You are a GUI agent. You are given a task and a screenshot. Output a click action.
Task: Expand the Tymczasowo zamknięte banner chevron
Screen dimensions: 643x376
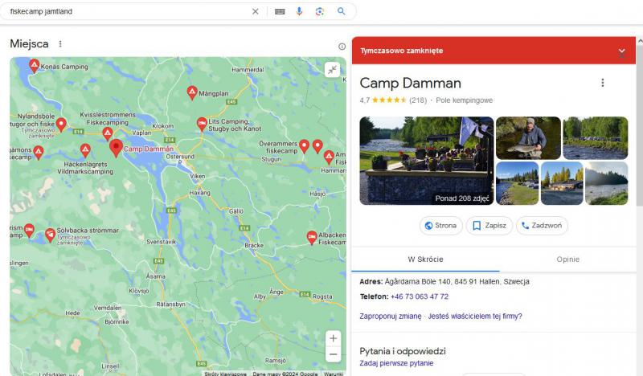coord(621,51)
